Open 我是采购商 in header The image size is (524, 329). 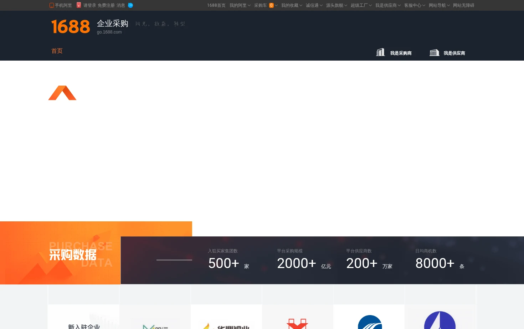click(x=401, y=53)
